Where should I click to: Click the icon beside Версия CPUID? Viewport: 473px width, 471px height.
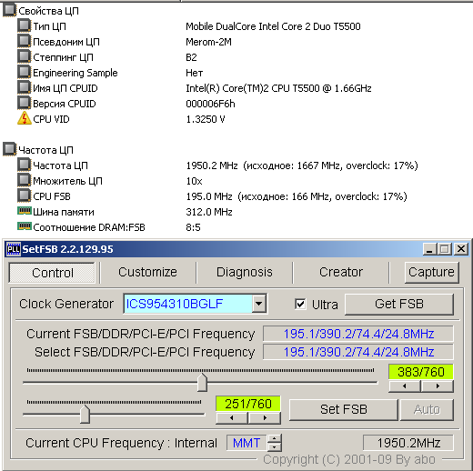24,103
